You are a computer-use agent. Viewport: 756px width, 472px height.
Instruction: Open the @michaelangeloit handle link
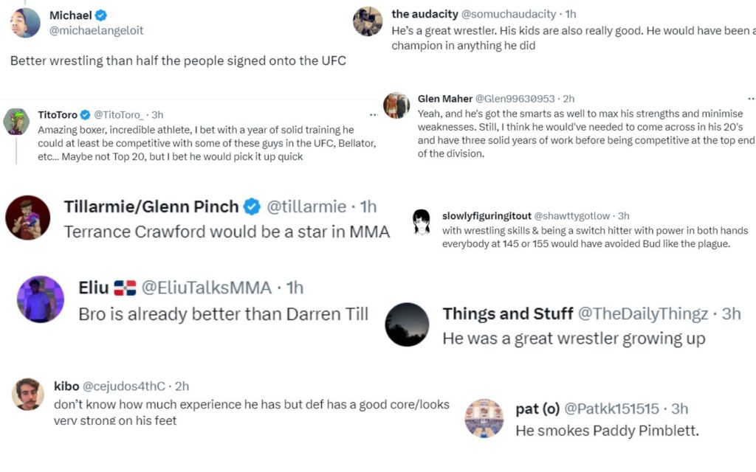[x=96, y=30]
